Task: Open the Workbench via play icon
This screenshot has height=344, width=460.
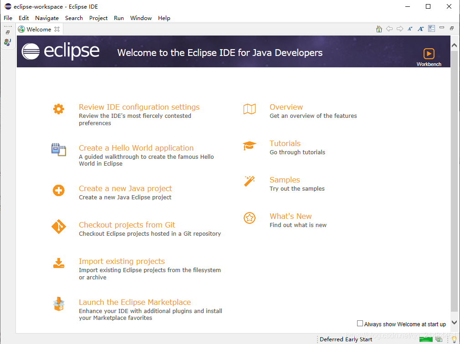Action: [429, 54]
